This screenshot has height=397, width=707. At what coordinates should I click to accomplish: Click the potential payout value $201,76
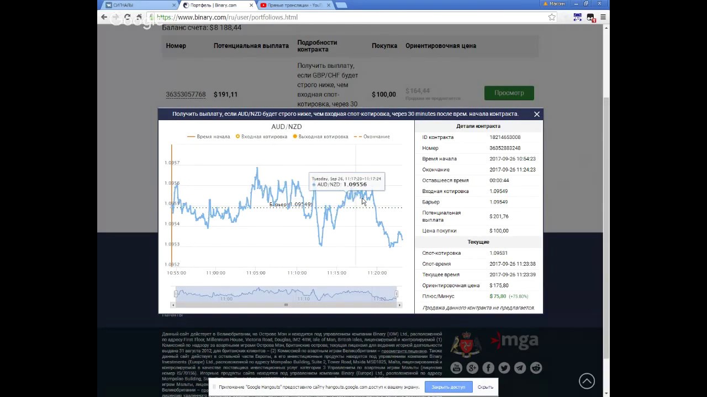point(499,216)
